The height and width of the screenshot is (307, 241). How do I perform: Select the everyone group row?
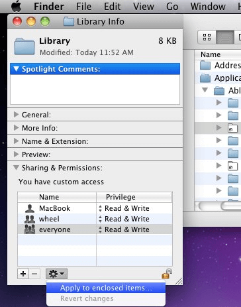(x=95, y=229)
